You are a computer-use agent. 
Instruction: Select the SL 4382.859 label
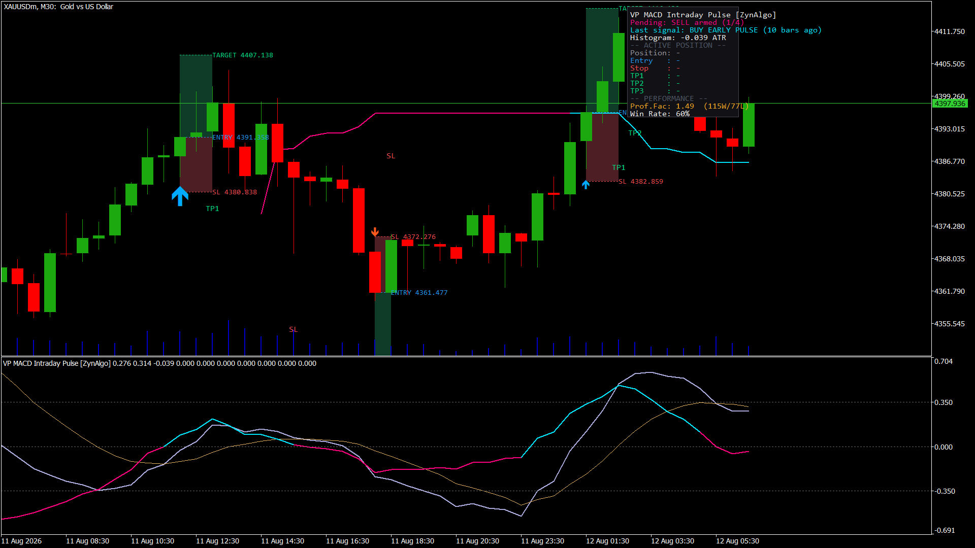point(641,182)
